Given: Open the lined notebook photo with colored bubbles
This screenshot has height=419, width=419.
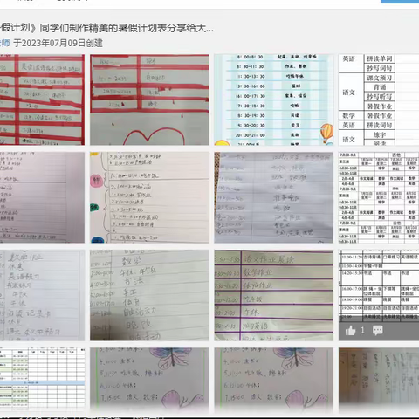Looking at the screenshot, I should click(x=149, y=197).
